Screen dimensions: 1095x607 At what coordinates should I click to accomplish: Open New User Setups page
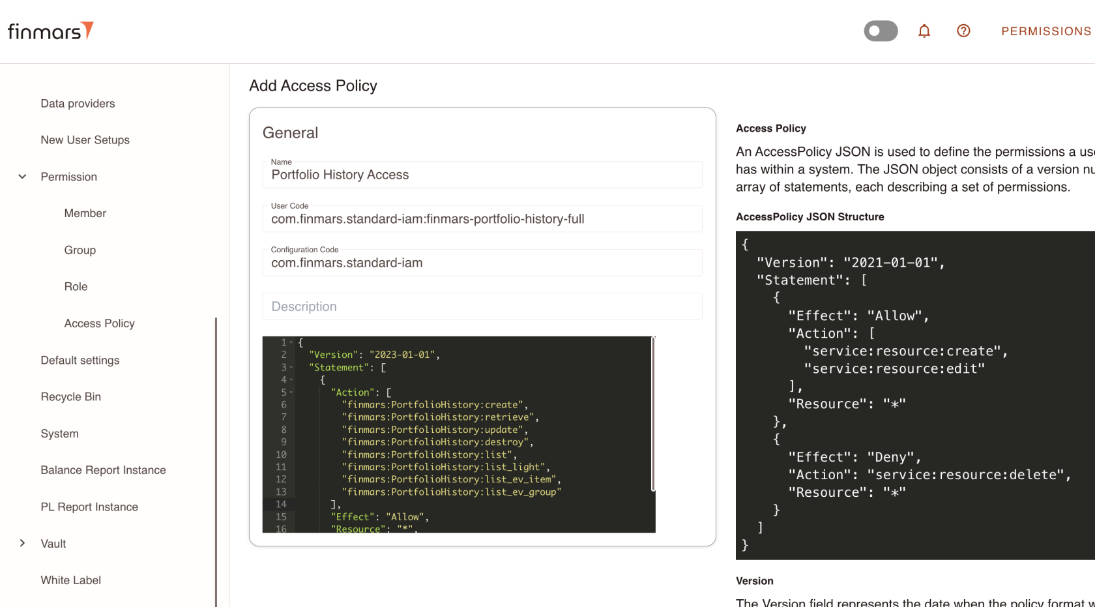click(85, 140)
